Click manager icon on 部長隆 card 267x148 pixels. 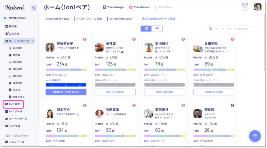232,105
